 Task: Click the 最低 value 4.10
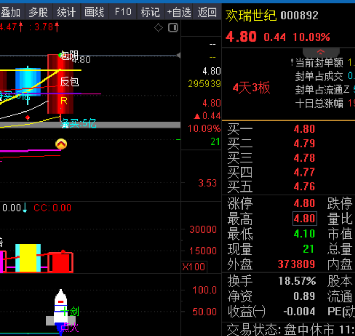pyautogui.click(x=304, y=234)
